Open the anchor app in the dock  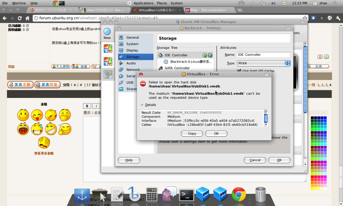tap(82, 195)
